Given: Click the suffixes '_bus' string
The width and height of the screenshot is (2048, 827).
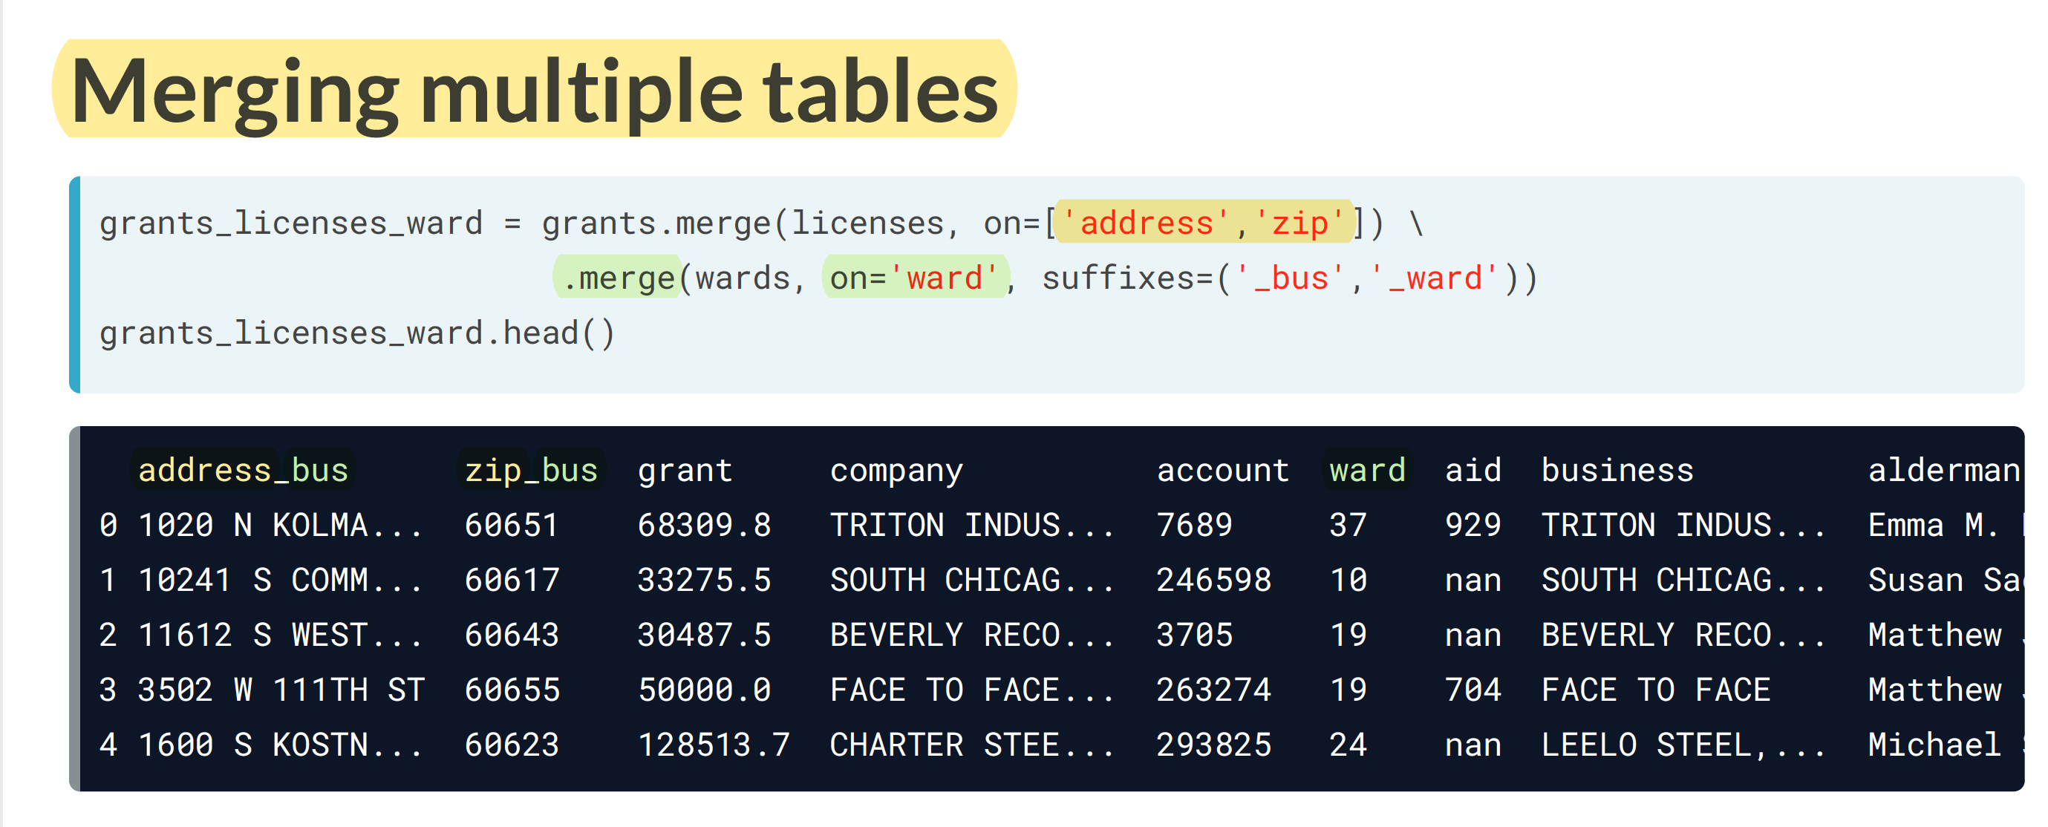Looking at the screenshot, I should [1291, 278].
